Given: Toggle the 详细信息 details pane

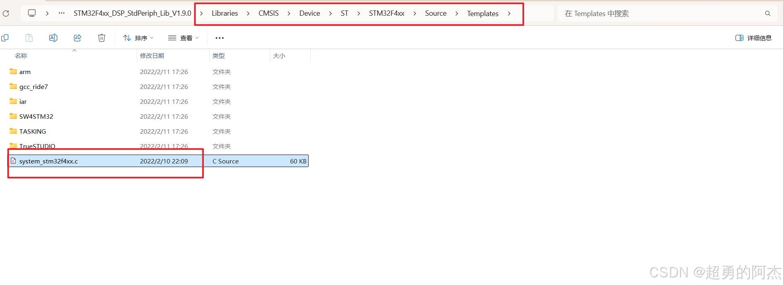Looking at the screenshot, I should pyautogui.click(x=754, y=38).
